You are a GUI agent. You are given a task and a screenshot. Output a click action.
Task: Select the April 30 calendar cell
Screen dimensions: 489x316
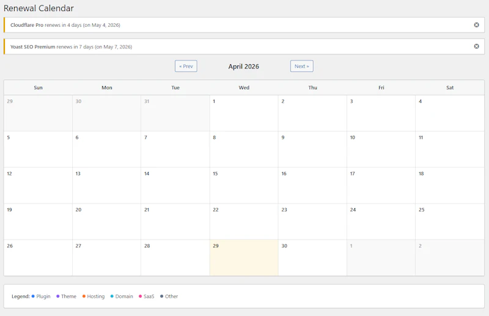[x=312, y=258]
